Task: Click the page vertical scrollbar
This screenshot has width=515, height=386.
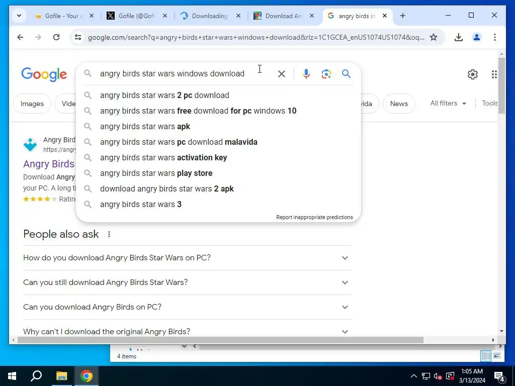Action: coord(501,86)
